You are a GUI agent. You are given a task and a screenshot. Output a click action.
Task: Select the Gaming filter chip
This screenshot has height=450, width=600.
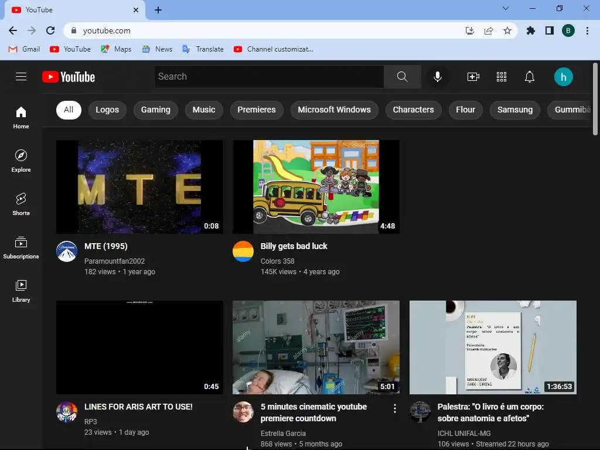[x=155, y=110]
